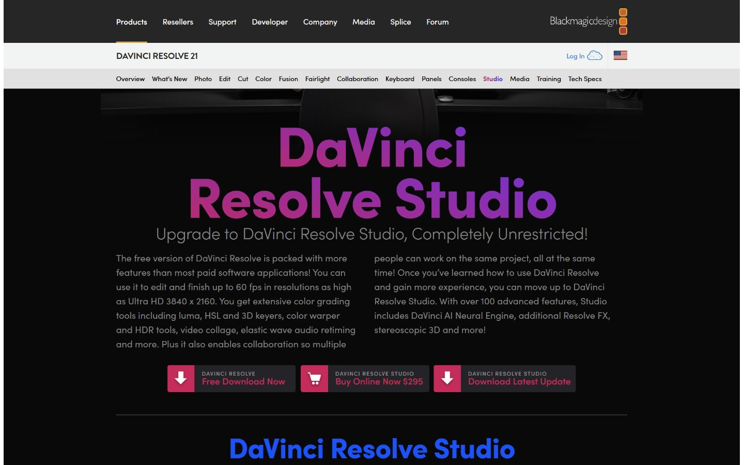Switch to the Overview tab
The image size is (744, 465).
click(x=130, y=79)
